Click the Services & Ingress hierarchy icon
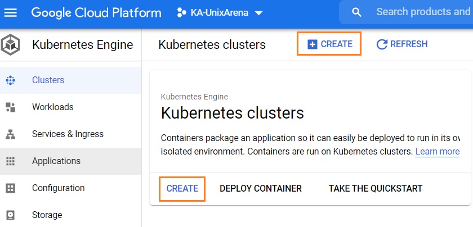This screenshot has height=227, width=473. coord(10,134)
